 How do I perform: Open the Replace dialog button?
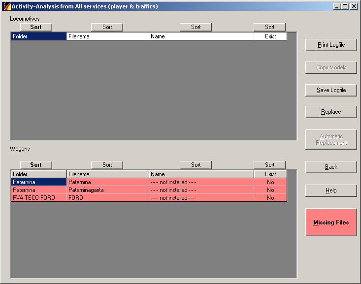(331, 112)
